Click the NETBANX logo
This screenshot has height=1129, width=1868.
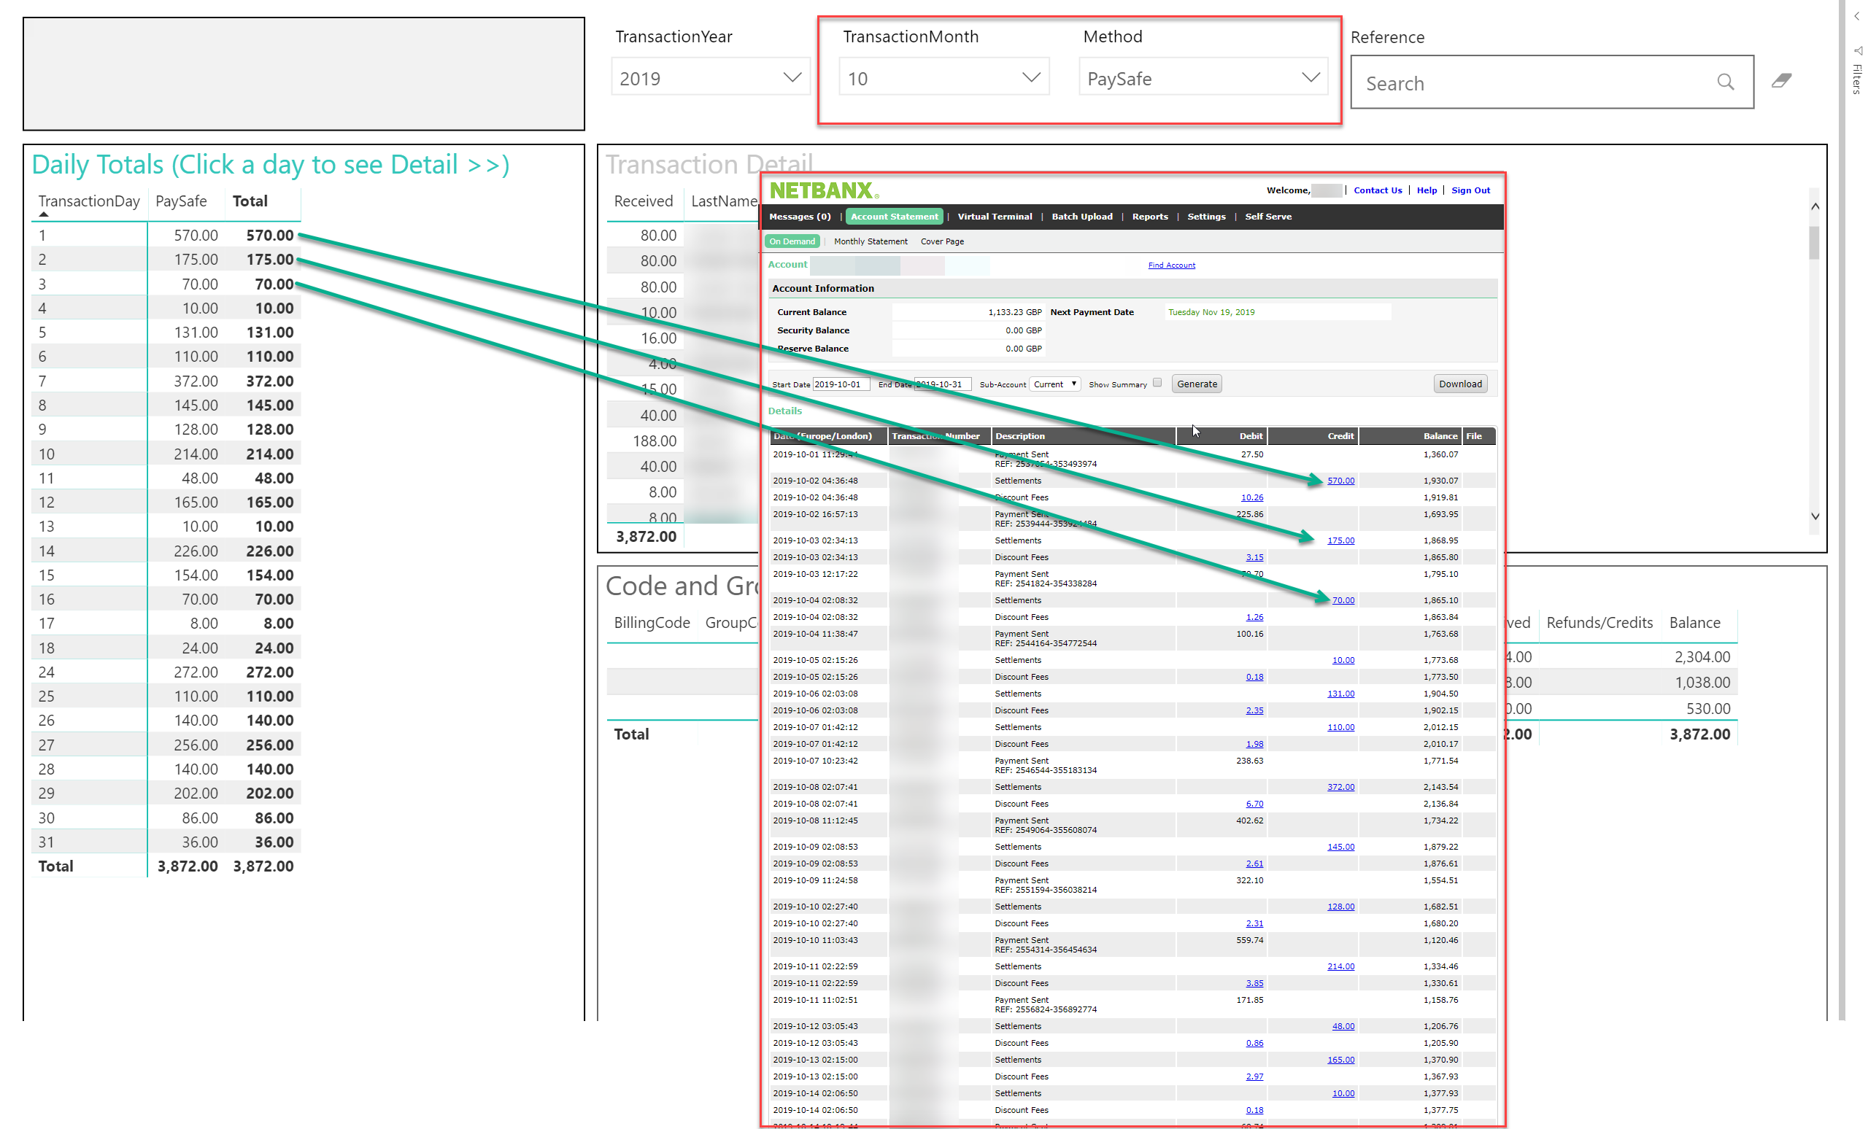pyautogui.click(x=823, y=190)
